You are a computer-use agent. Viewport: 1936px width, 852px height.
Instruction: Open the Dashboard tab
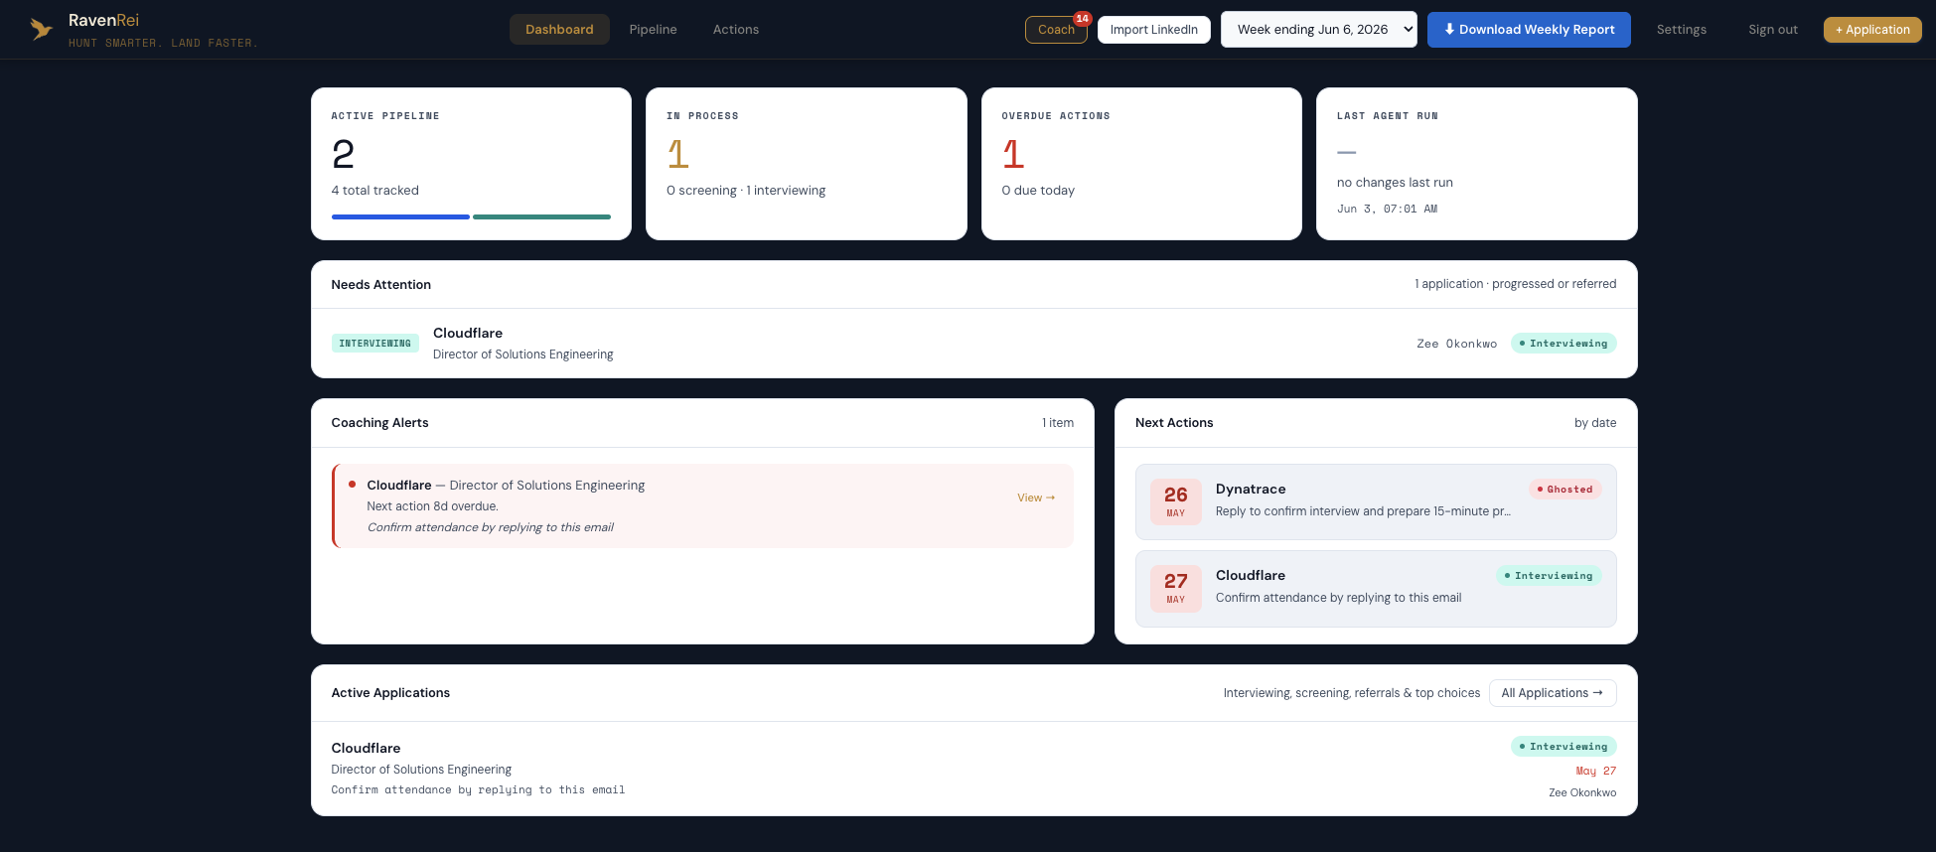pos(559,30)
